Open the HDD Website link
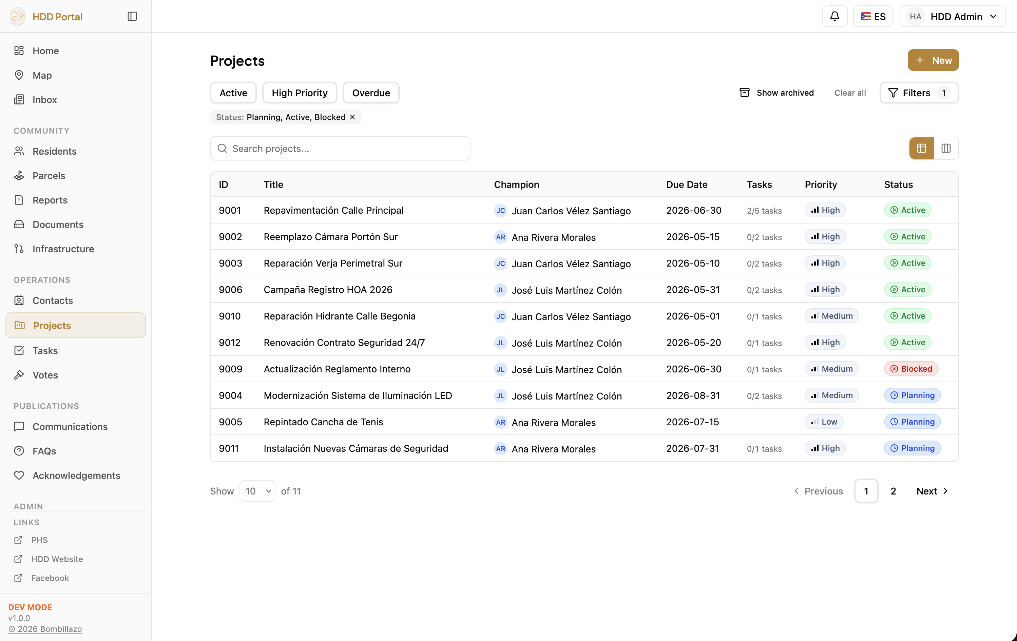The image size is (1017, 641). point(49,559)
